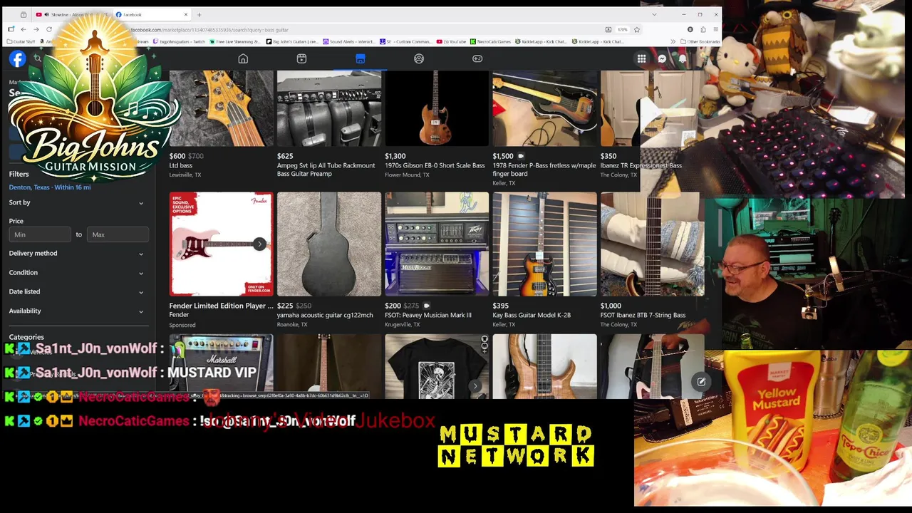Expand the Sort by filter
The height and width of the screenshot is (513, 912).
76,202
